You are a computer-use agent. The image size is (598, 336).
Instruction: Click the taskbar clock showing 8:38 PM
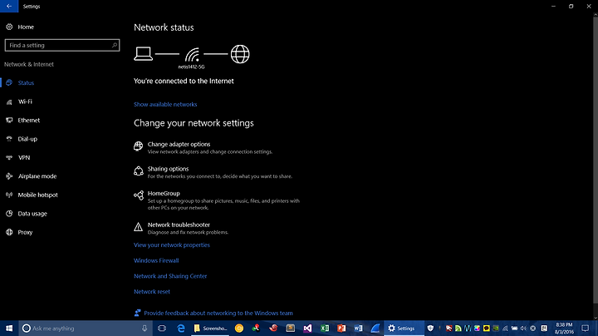point(564,329)
